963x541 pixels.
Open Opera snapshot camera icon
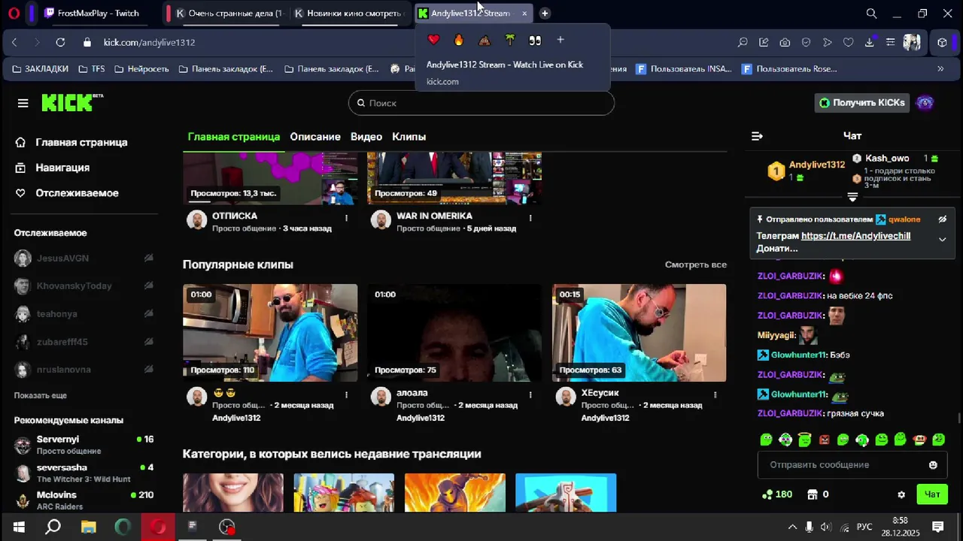(x=785, y=43)
